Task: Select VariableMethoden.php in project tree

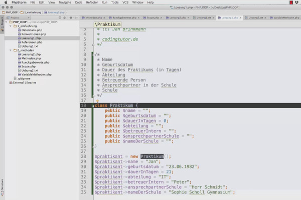Action: (x=36, y=74)
